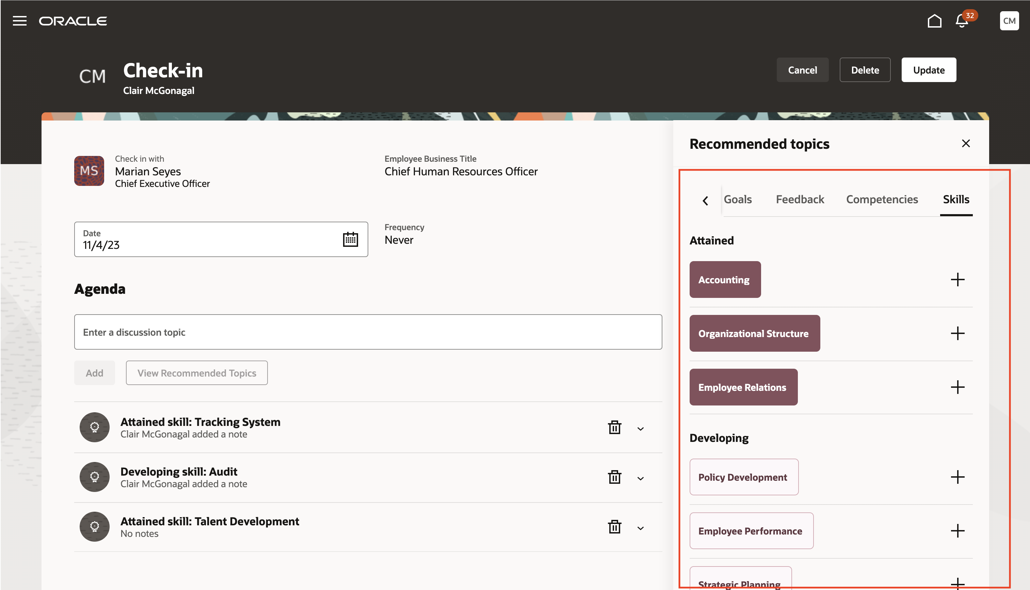This screenshot has width=1030, height=590.
Task: Select the Accounting skill chip
Action: [x=725, y=280]
